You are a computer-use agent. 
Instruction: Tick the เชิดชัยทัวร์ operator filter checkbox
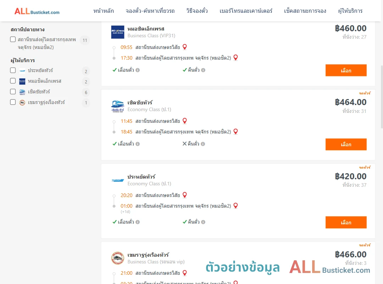13,92
